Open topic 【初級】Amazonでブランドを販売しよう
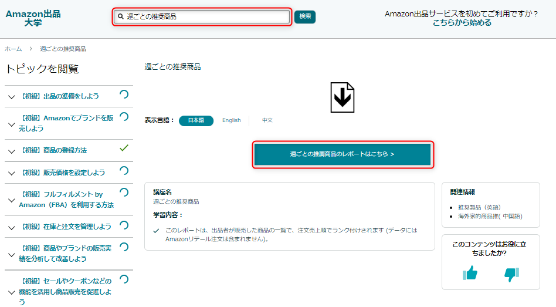This screenshot has height=307, width=556. coord(66,123)
